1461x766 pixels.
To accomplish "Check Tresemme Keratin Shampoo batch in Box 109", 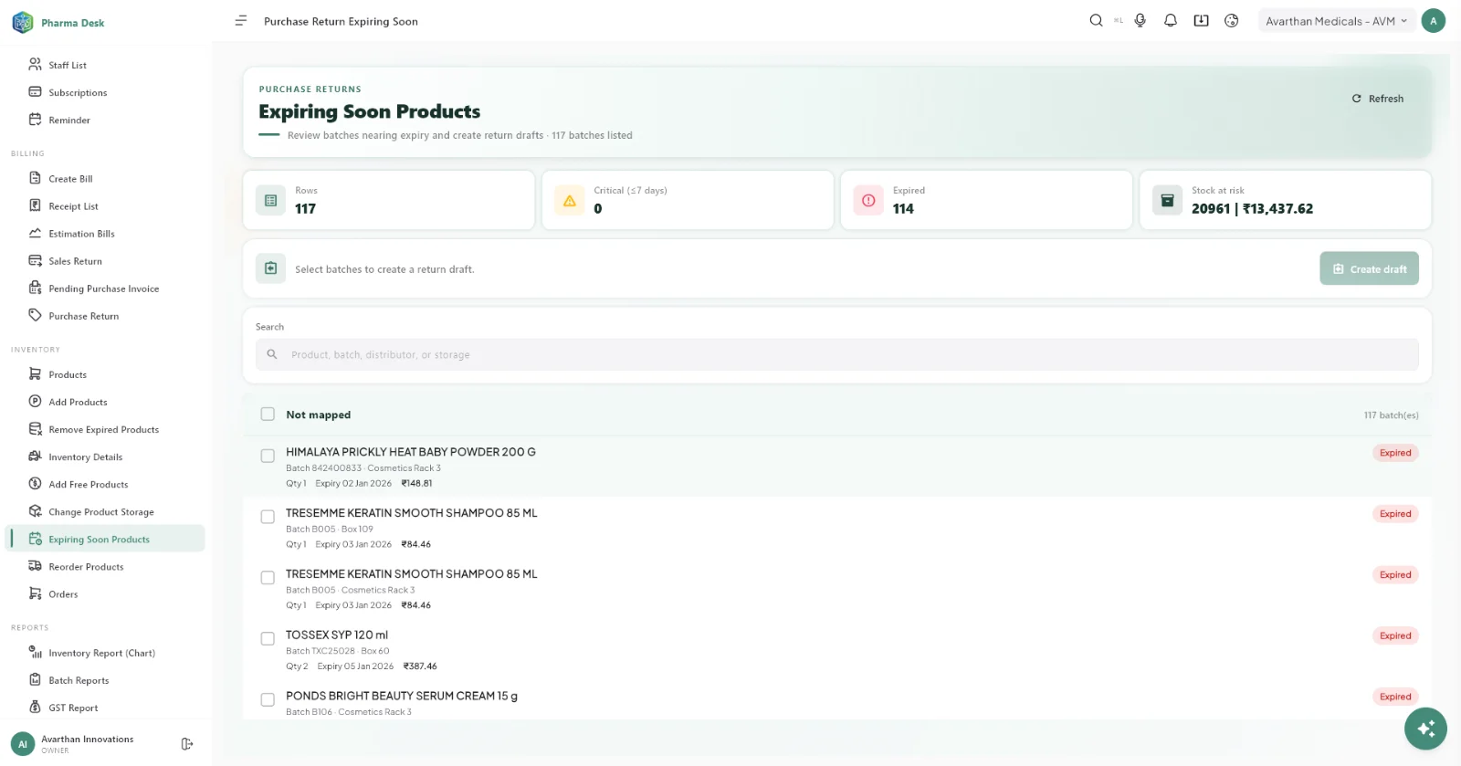I will [268, 517].
